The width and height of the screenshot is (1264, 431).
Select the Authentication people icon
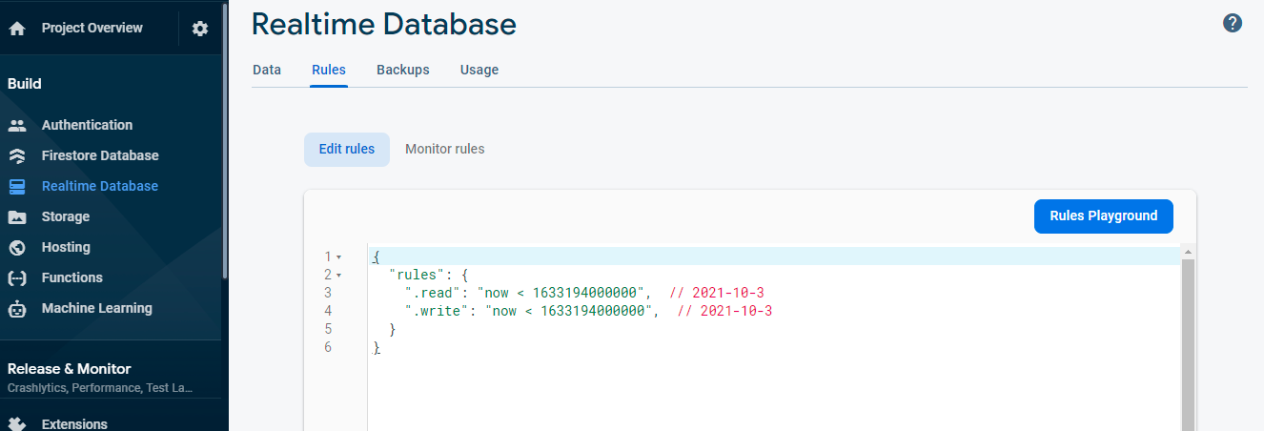point(16,125)
